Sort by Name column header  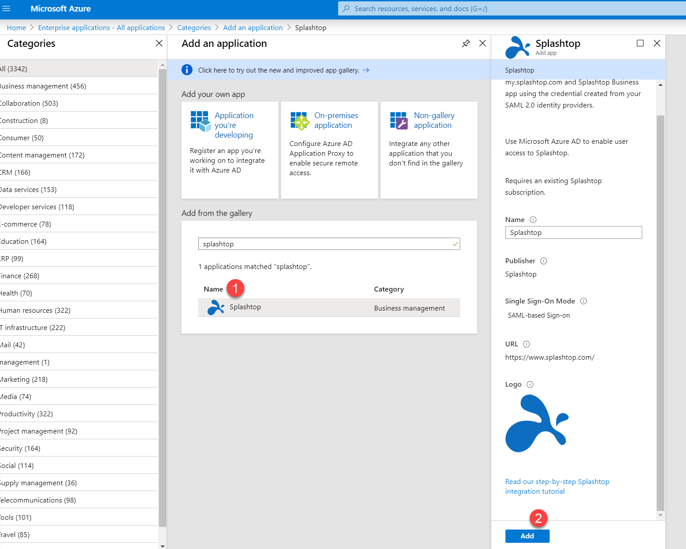click(213, 289)
